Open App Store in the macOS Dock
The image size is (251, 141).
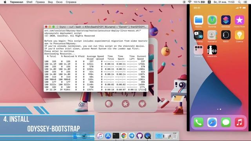coord(108,136)
